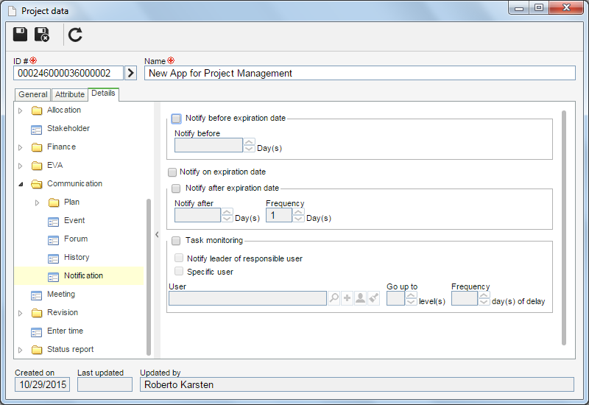Switch to the General tab
589x405 pixels.
(x=32, y=94)
